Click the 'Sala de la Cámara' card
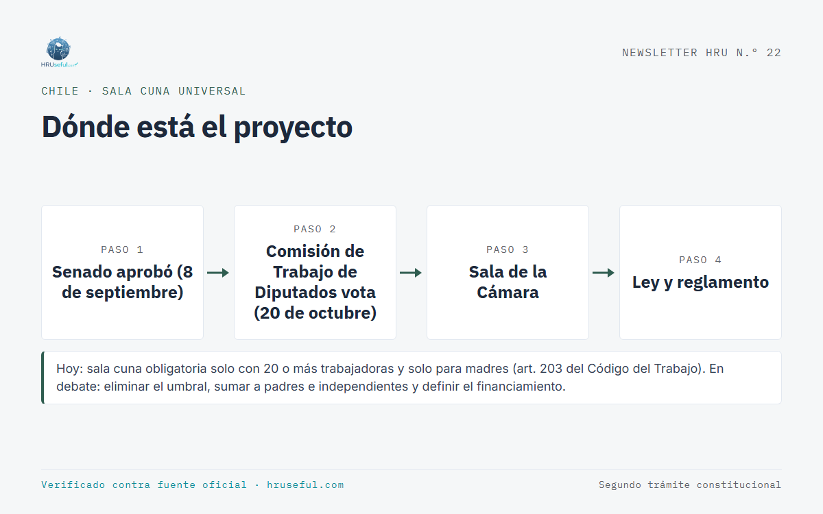This screenshot has height=514, width=823. (x=508, y=272)
